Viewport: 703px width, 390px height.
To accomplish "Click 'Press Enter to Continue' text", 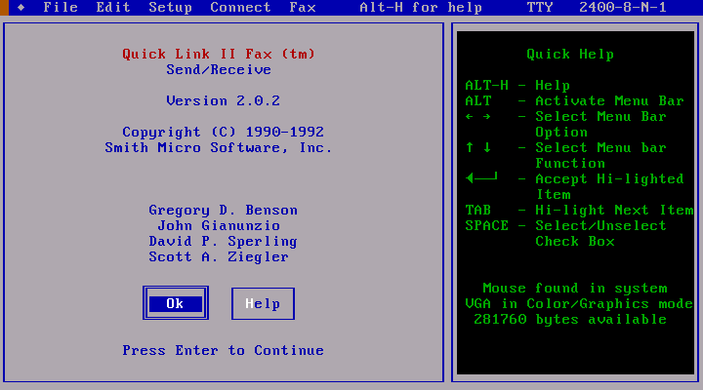I will coord(224,350).
